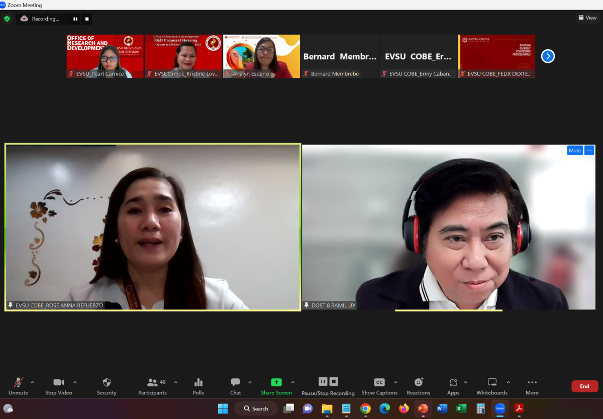Expand audio options arrow beside Unmute
Viewport: 603px width, 419px height.
tap(33, 382)
